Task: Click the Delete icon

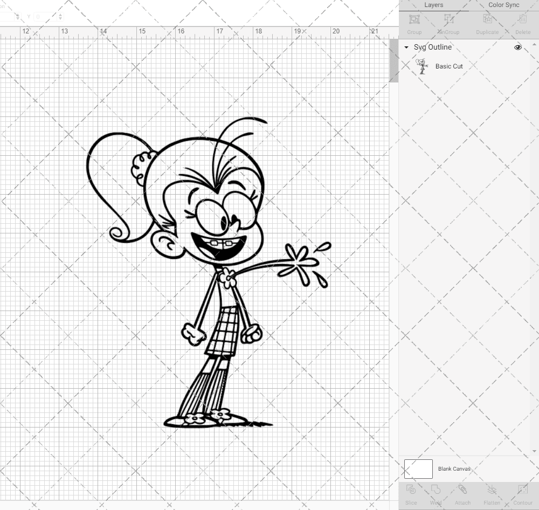Action: [x=523, y=19]
